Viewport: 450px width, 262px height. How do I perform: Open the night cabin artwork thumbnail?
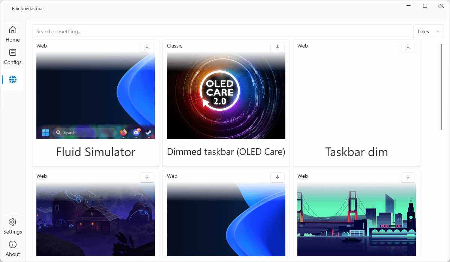[x=96, y=219]
